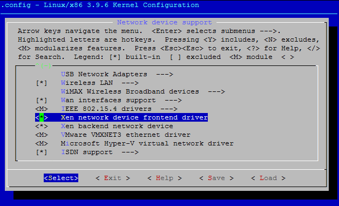Open the Help button
Screen dimensions: 339x206
pos(165,178)
